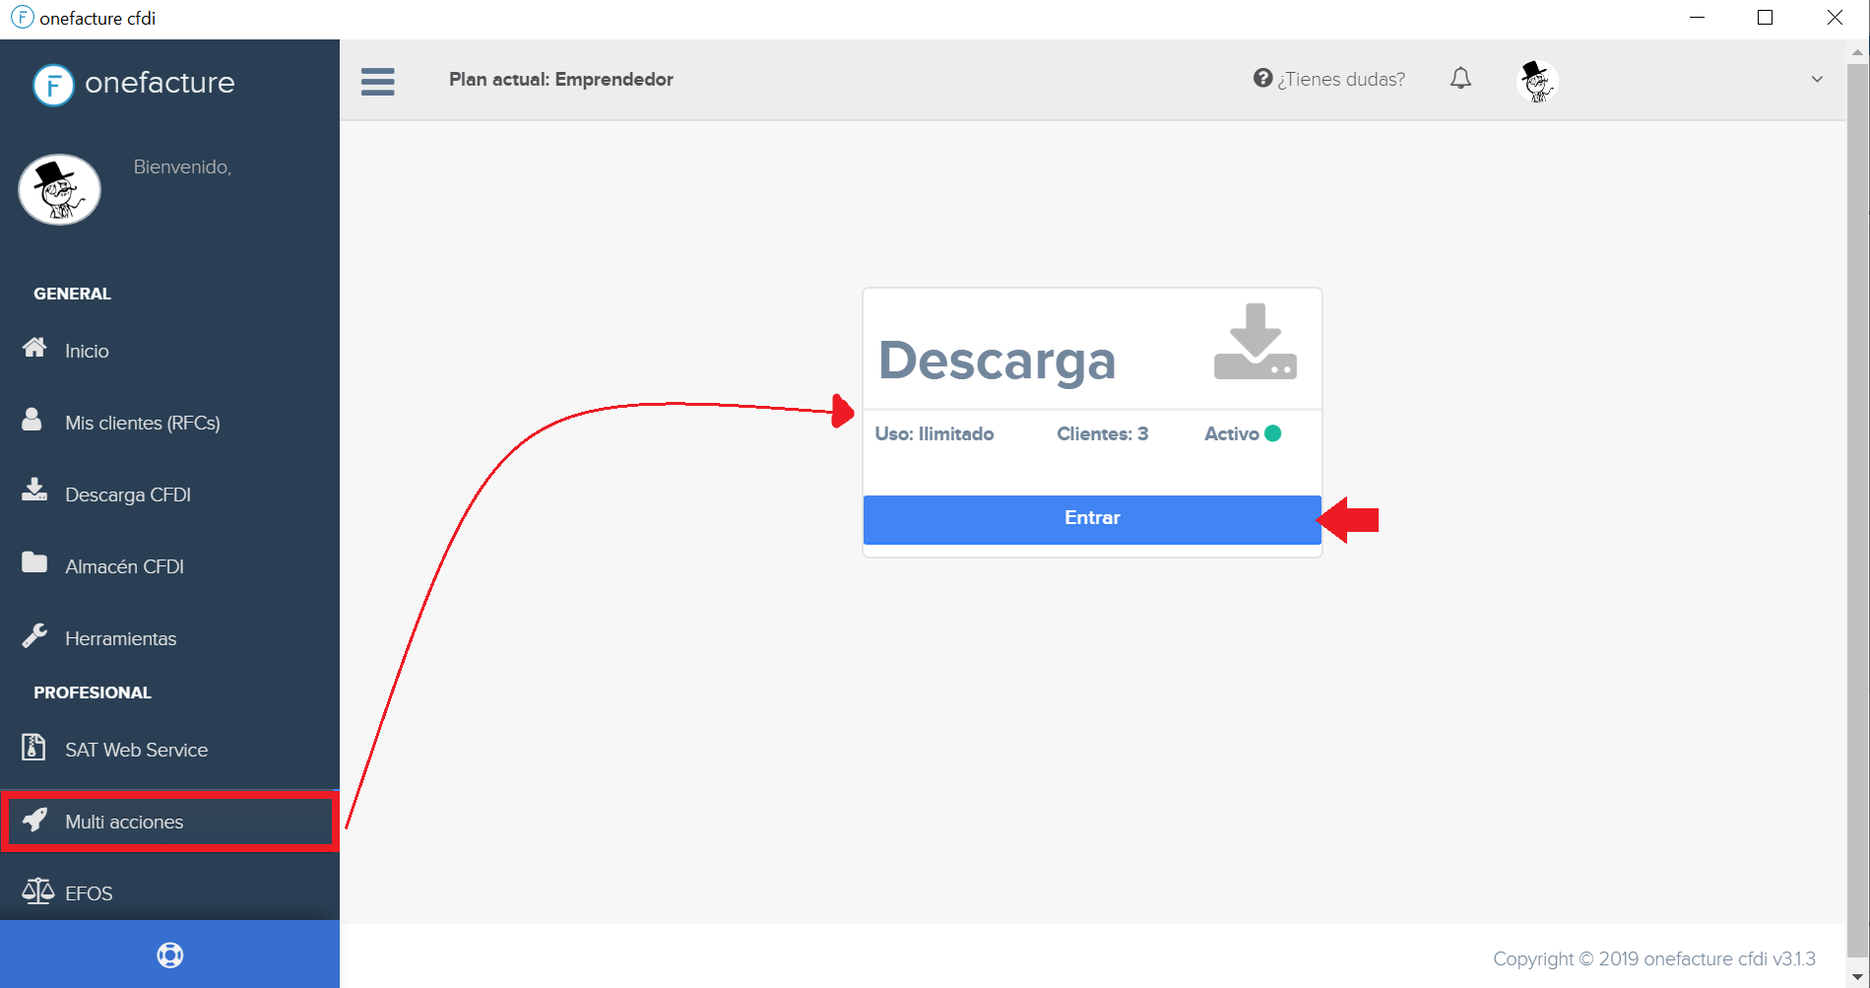Open the EFOS scales icon

(x=38, y=891)
